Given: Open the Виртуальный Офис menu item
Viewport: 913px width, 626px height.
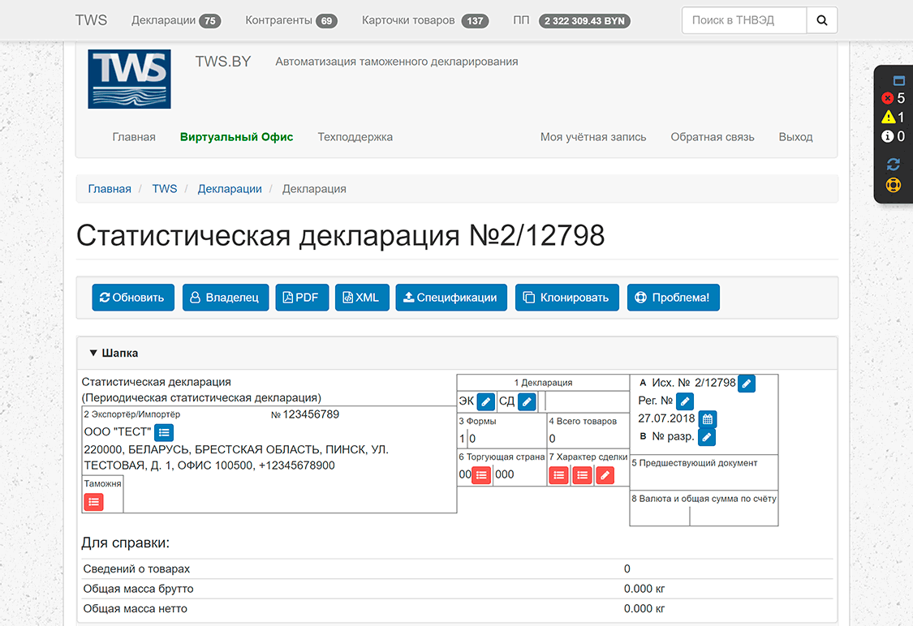Looking at the screenshot, I should tap(236, 137).
